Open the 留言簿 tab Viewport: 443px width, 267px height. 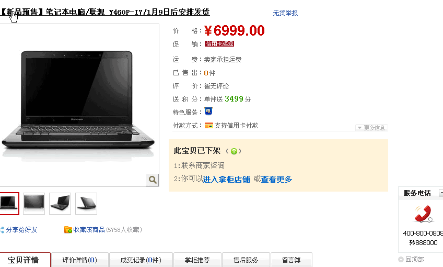[x=292, y=260]
